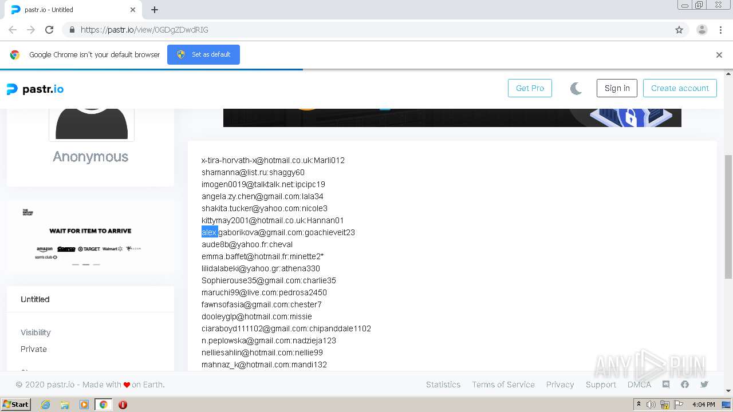Open the File Explorer folder taskbar icon

coord(65,405)
